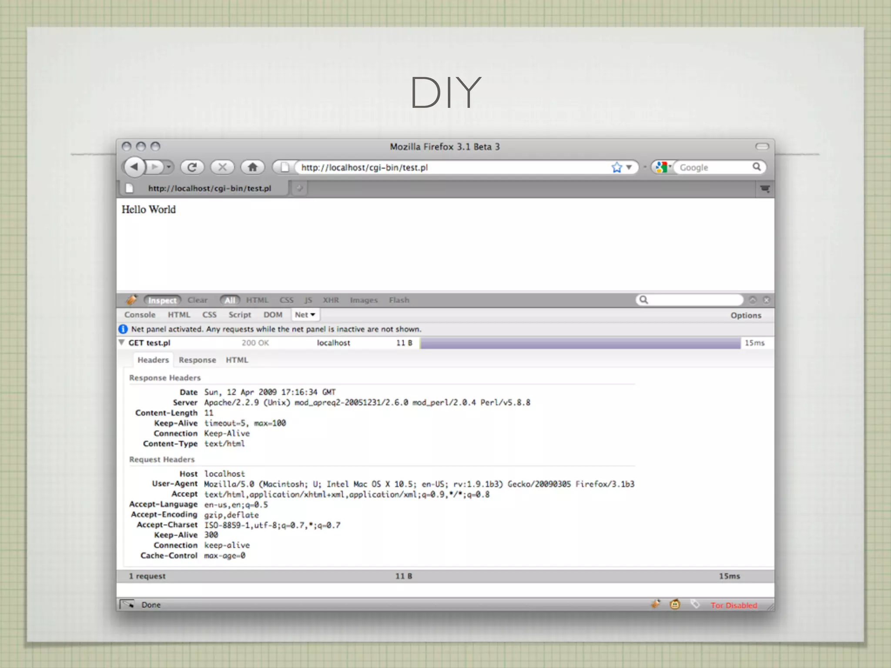
Task: Click the Forward arrow button
Action: (155, 167)
